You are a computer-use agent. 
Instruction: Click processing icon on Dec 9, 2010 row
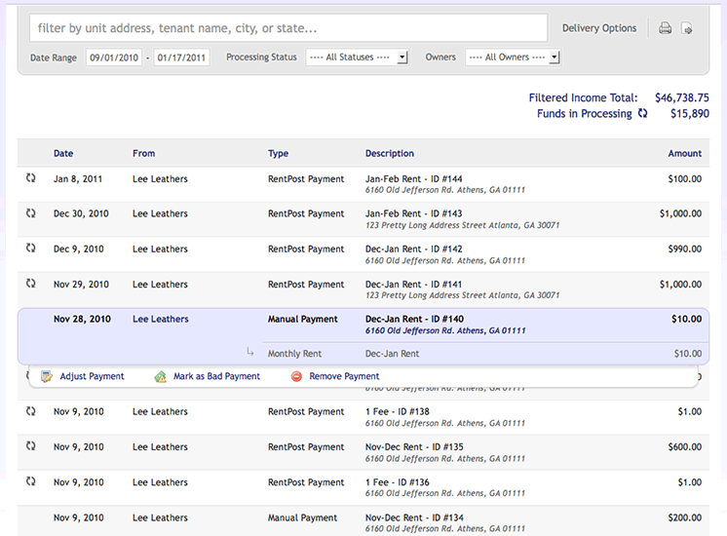click(30, 249)
